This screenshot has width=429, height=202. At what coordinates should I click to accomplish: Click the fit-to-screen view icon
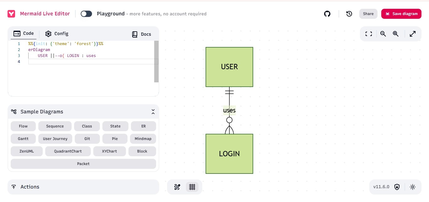369,34
